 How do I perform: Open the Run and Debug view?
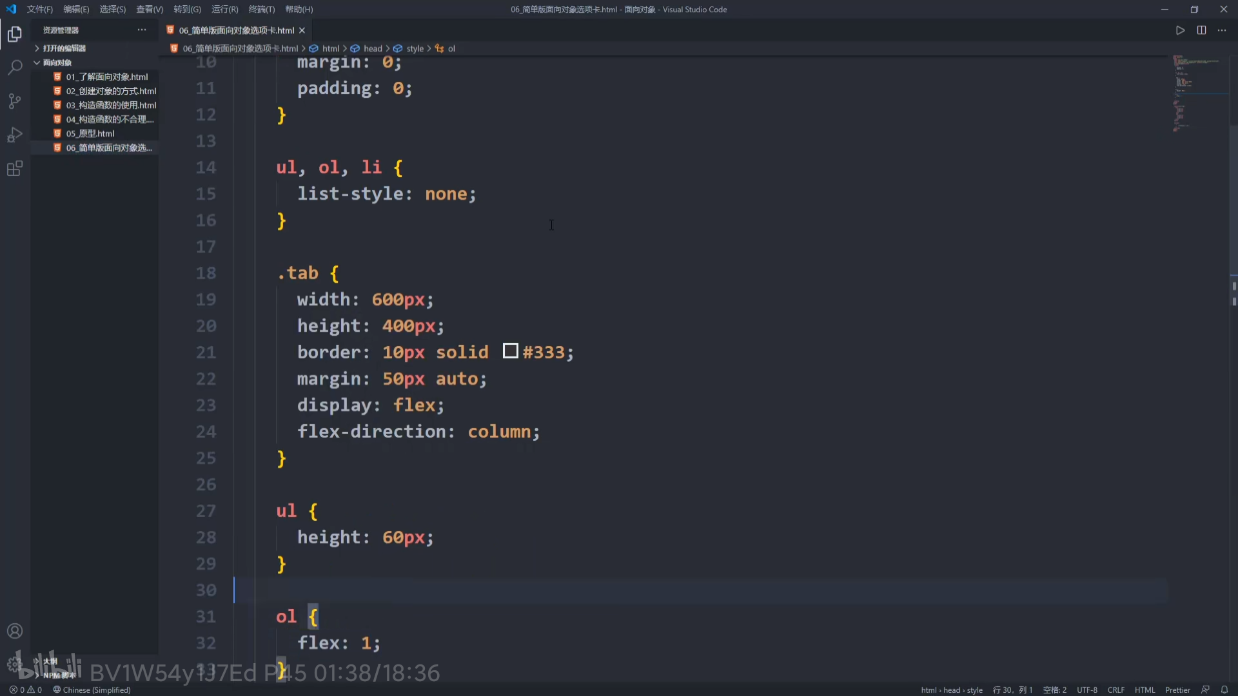click(x=14, y=135)
